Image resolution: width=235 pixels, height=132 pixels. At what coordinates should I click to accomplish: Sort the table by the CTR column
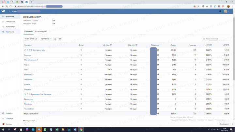coord(208,45)
